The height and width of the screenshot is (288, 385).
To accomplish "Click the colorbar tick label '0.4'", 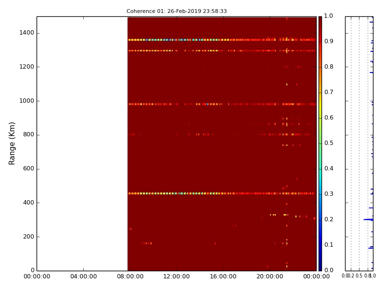I will pos(329,168).
